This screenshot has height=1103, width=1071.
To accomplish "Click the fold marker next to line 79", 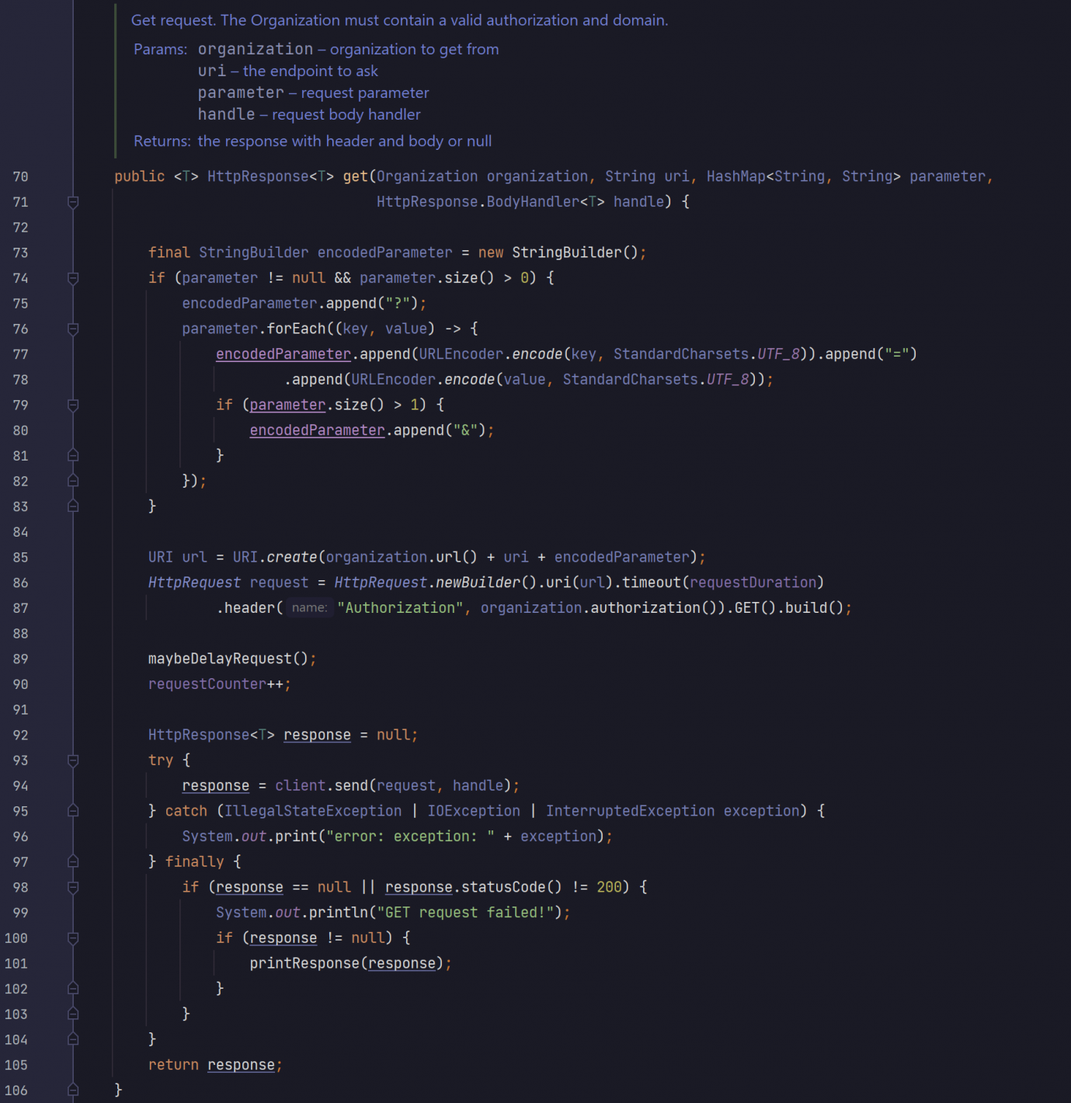I will click(x=72, y=405).
